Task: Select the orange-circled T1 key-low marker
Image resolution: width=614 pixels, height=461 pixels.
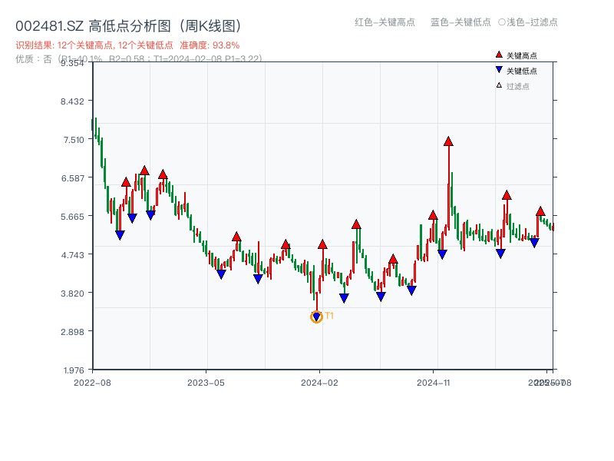Action: point(316,317)
